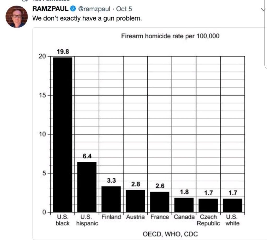Click the 'OECD, WHO, CDC' source caption
The height and width of the screenshot is (240, 267).
170,233
